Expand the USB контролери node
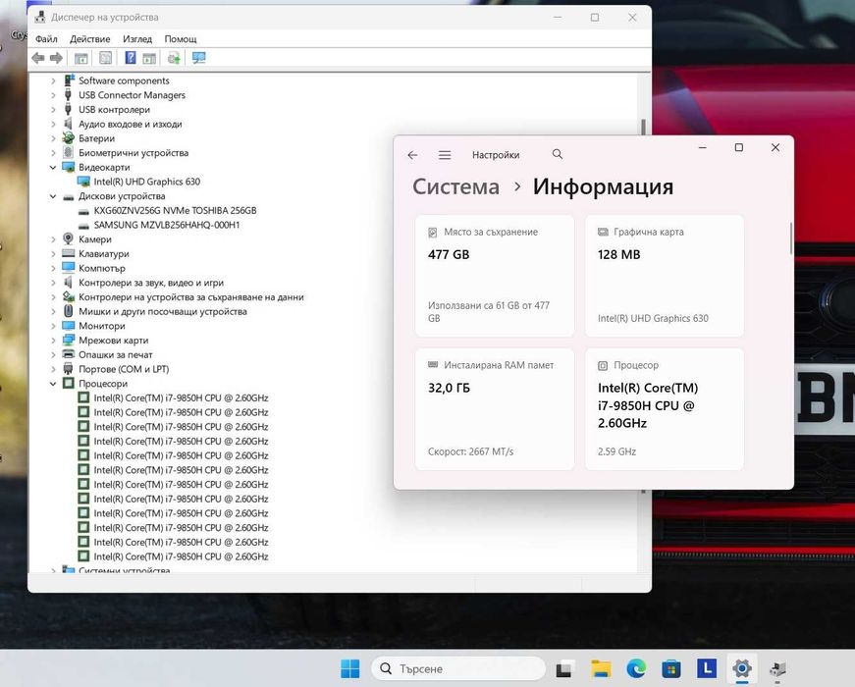 [53, 110]
